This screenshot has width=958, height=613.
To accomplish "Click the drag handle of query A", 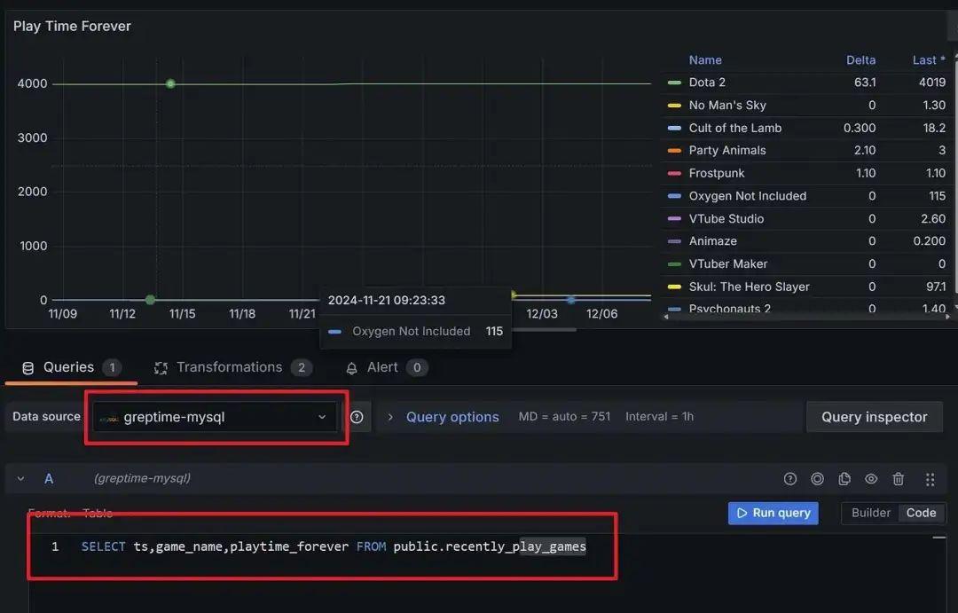I will tap(930, 479).
